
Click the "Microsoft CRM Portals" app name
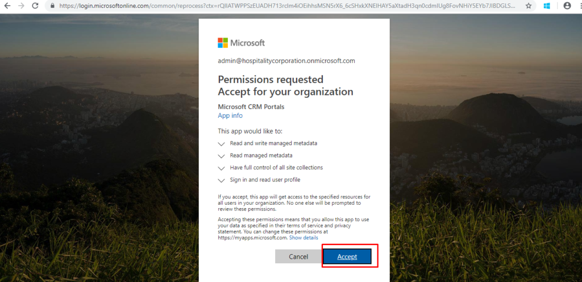coord(251,107)
